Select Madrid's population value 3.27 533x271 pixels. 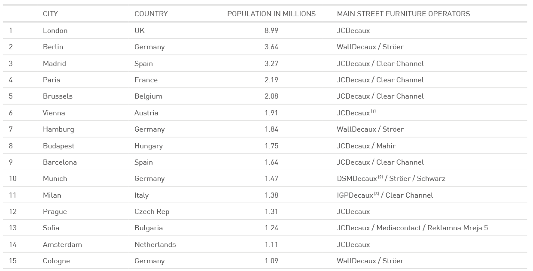[x=271, y=63]
